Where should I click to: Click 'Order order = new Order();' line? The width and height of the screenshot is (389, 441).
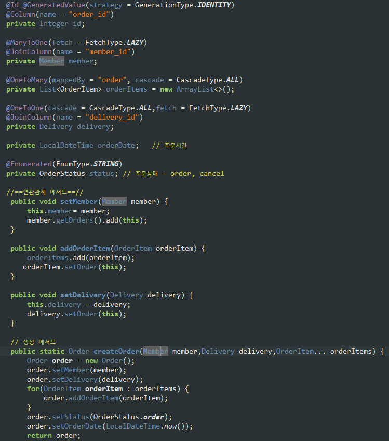[81, 361]
